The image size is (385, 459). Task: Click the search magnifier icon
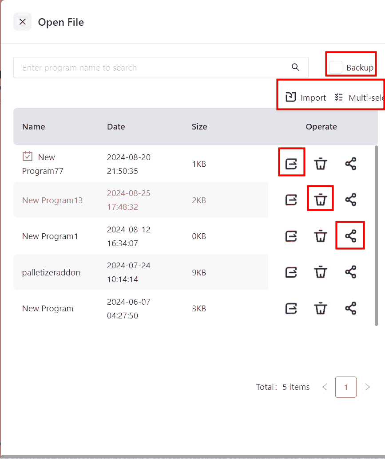[295, 67]
